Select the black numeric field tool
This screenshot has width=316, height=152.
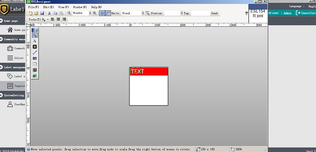[x=35, y=47]
